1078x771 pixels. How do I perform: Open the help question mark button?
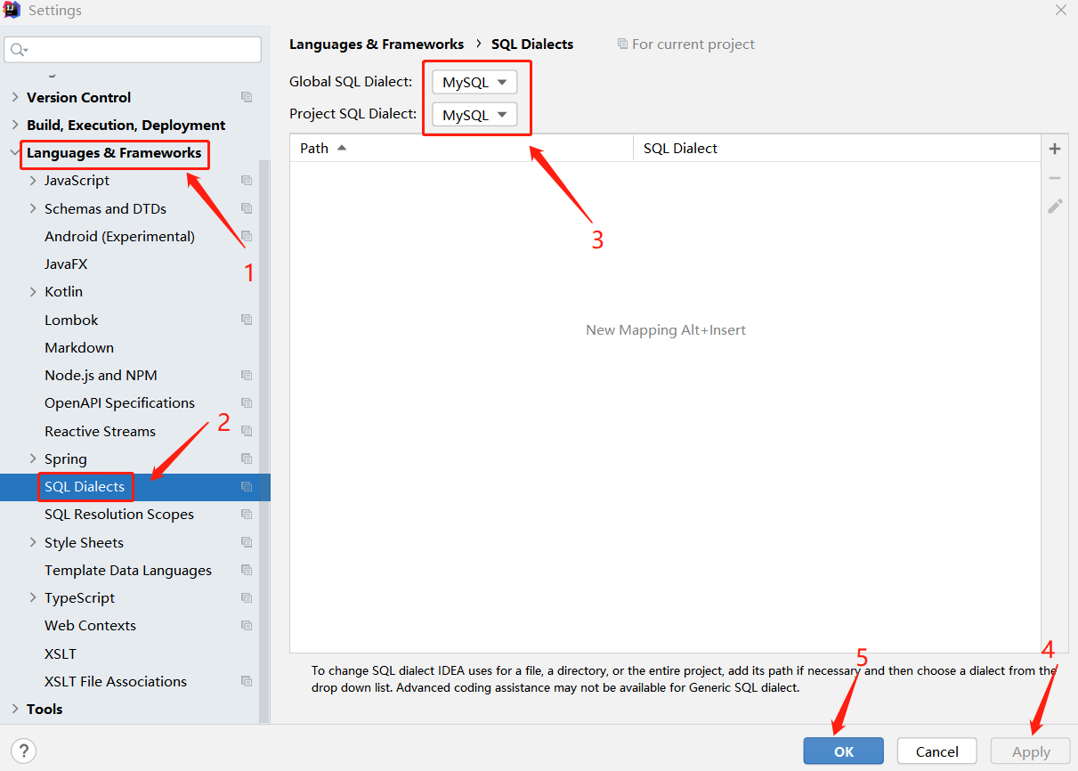(24, 751)
